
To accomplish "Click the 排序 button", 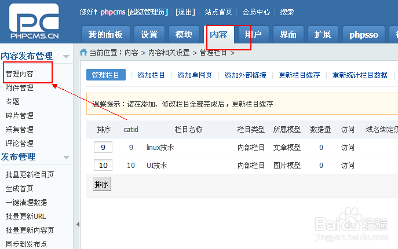I will (102, 184).
